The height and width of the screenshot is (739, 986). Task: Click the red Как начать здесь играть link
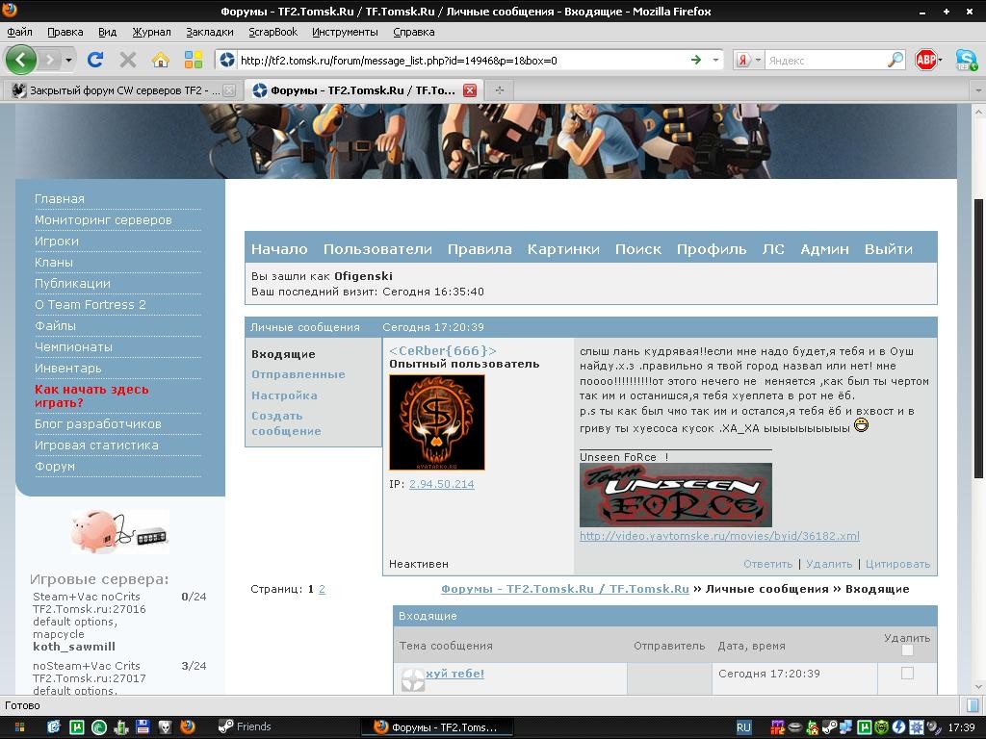(x=91, y=395)
